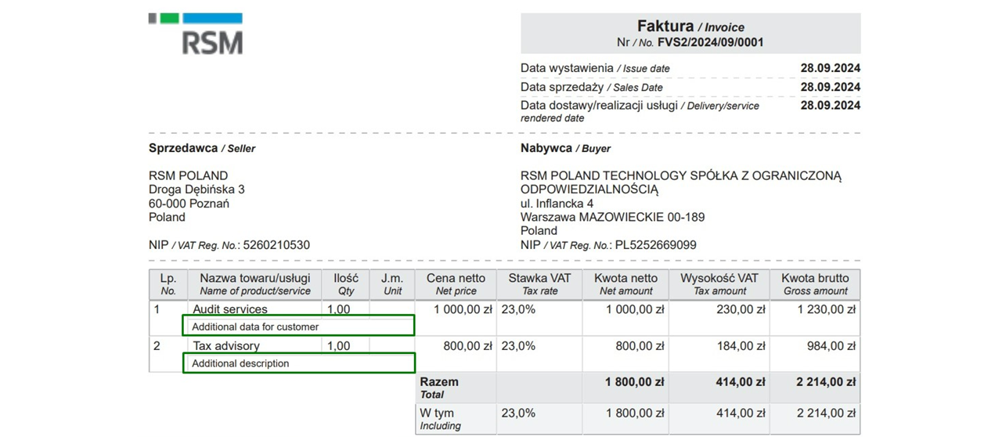
Task: Click the buyer street address ul. Inflancka 4
Action: click(x=557, y=204)
